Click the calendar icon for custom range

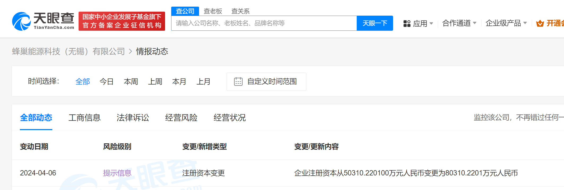[238, 82]
